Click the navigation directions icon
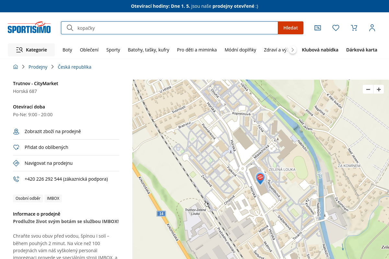 pyautogui.click(x=16, y=163)
